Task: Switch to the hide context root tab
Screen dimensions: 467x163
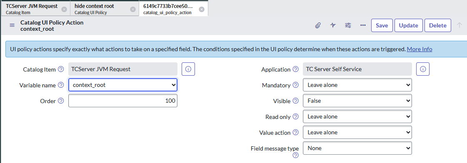Action: (x=101, y=9)
